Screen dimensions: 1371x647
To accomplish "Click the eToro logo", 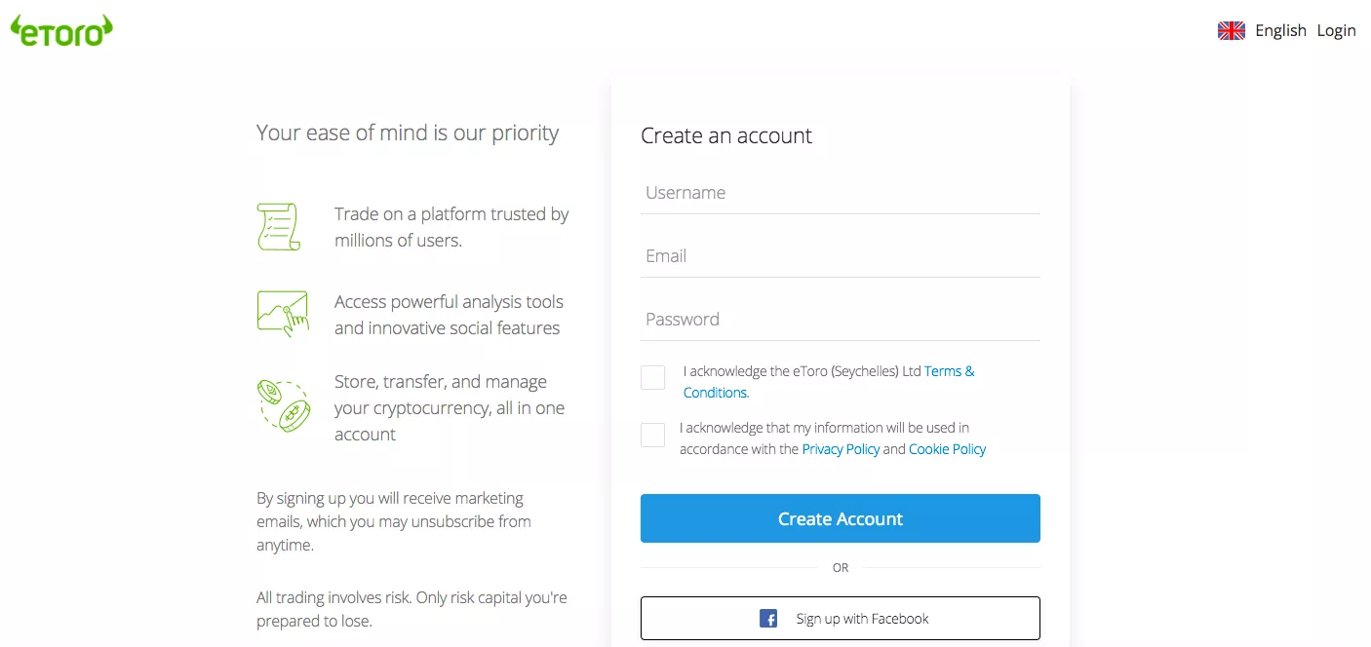I will (x=61, y=30).
